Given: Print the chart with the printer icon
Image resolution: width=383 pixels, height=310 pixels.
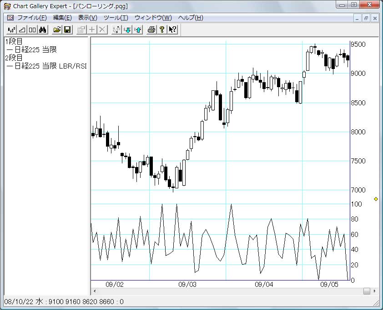Looking at the screenshot, I should click(x=151, y=30).
